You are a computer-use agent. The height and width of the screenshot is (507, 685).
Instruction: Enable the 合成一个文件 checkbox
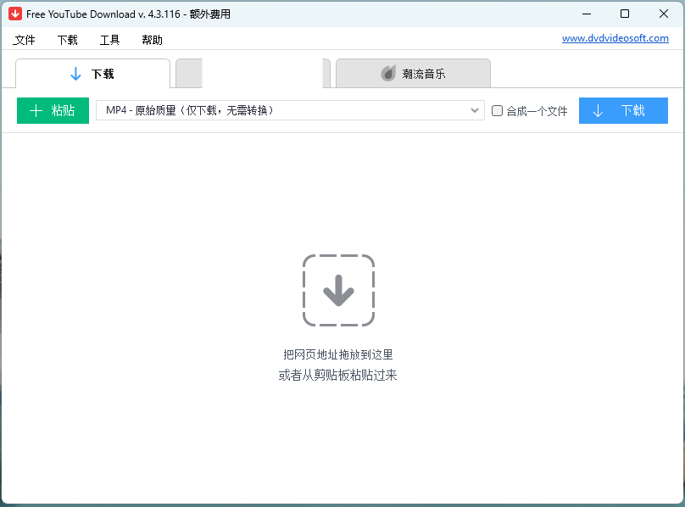coord(498,110)
